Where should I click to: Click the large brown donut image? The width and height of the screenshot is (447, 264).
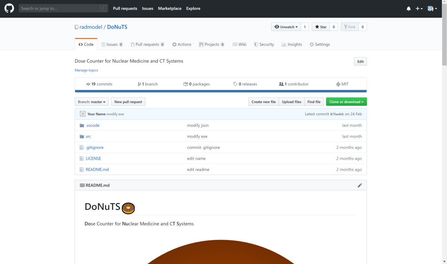tap(221, 252)
